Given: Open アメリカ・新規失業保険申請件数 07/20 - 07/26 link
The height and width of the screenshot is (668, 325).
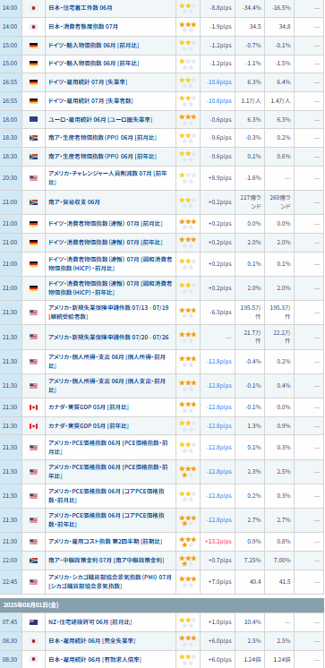Looking at the screenshot, I should pyautogui.click(x=108, y=337).
